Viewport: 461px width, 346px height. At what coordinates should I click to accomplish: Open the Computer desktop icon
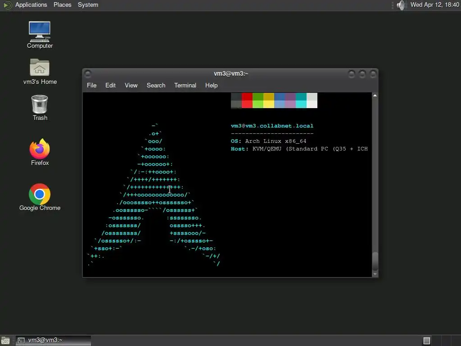[x=40, y=35]
